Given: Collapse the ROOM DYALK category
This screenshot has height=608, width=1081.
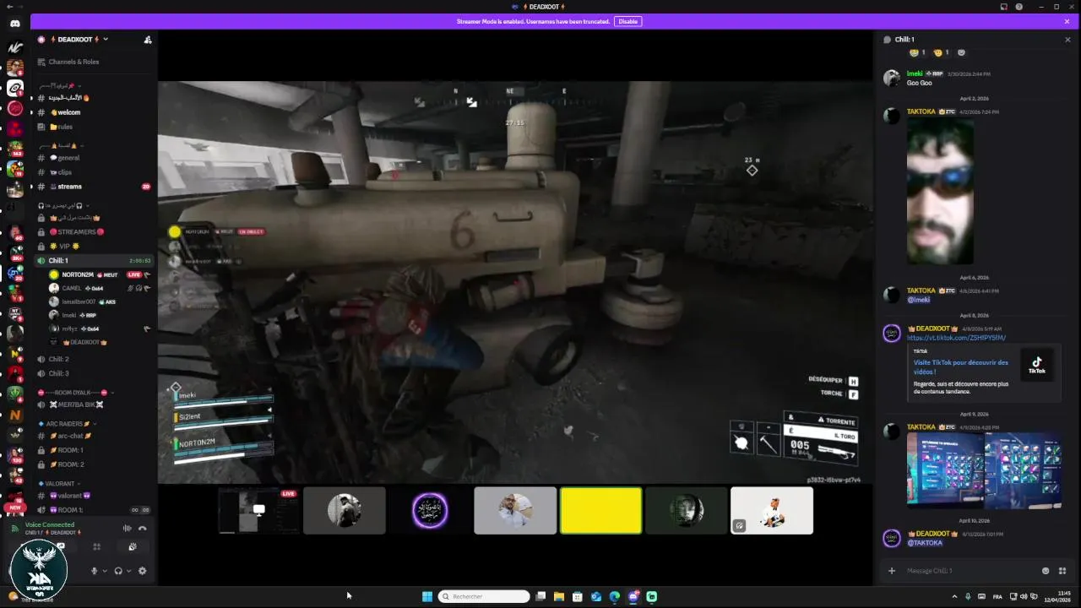Looking at the screenshot, I should (x=76, y=393).
